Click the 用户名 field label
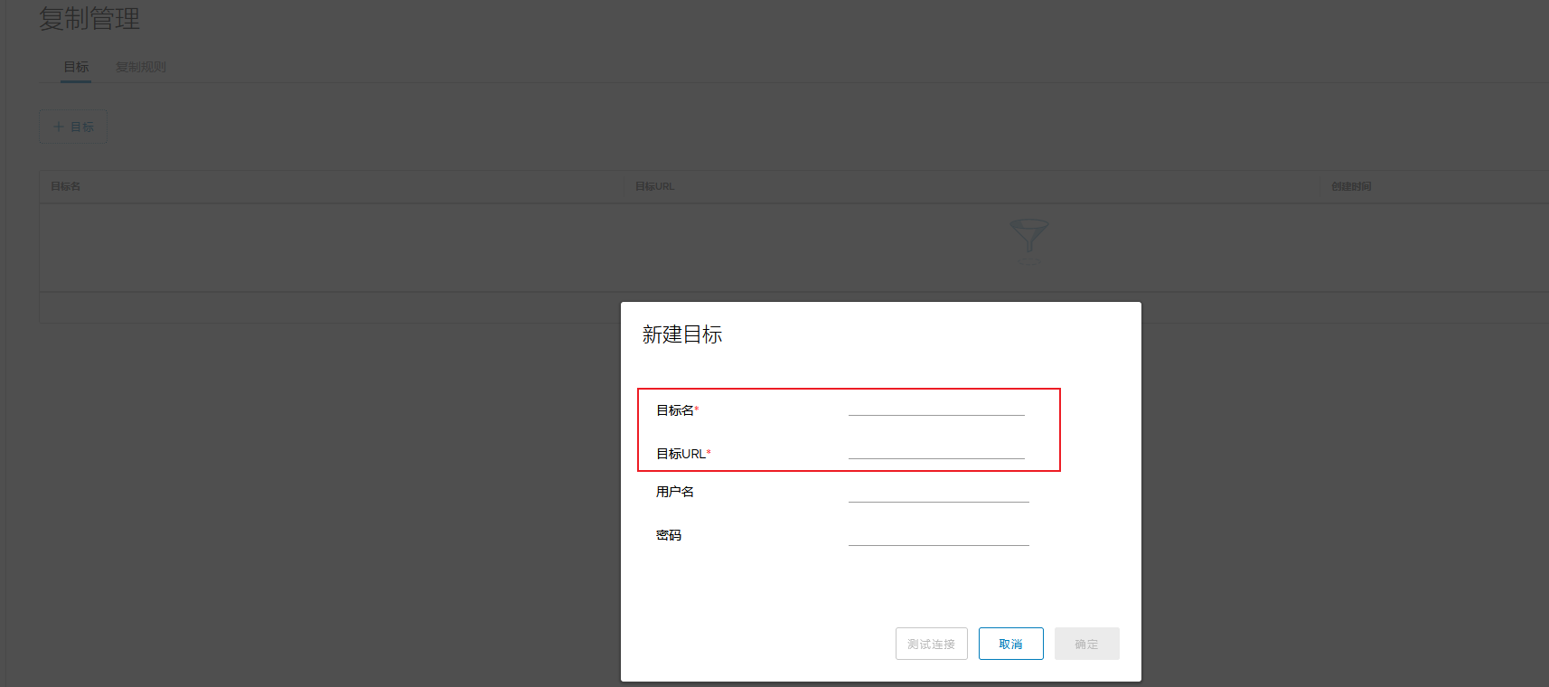The image size is (1549, 687). coord(675,492)
